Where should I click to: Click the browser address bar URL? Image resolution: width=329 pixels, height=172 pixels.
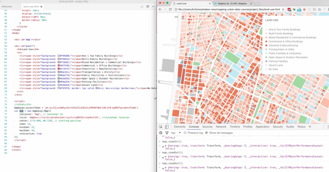[x=229, y=9]
